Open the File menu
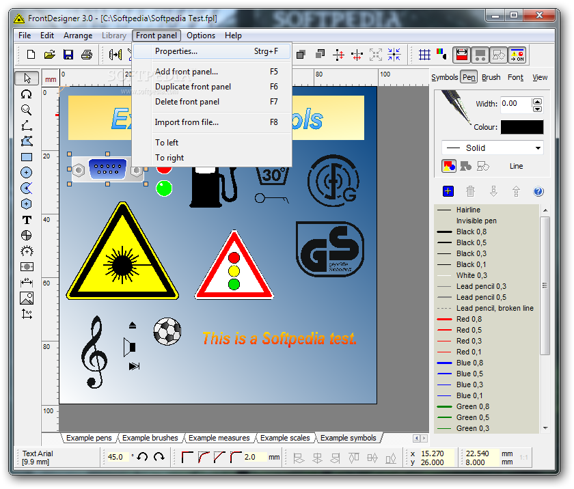Screen dimensions: 574x489 click(25, 36)
